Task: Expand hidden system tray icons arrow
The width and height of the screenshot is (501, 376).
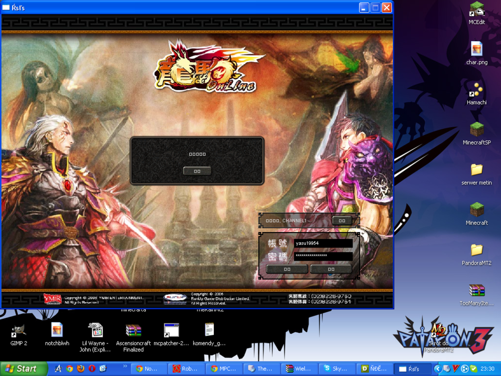Action: coord(437,368)
